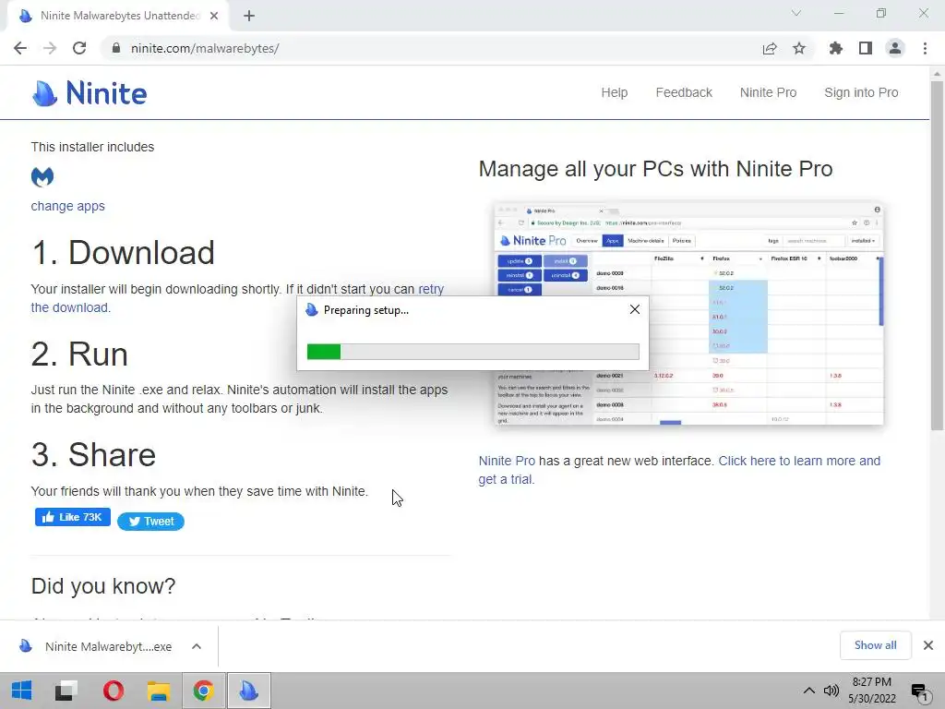This screenshot has width=945, height=709.
Task: Click Sign into Pro
Action: (861, 92)
